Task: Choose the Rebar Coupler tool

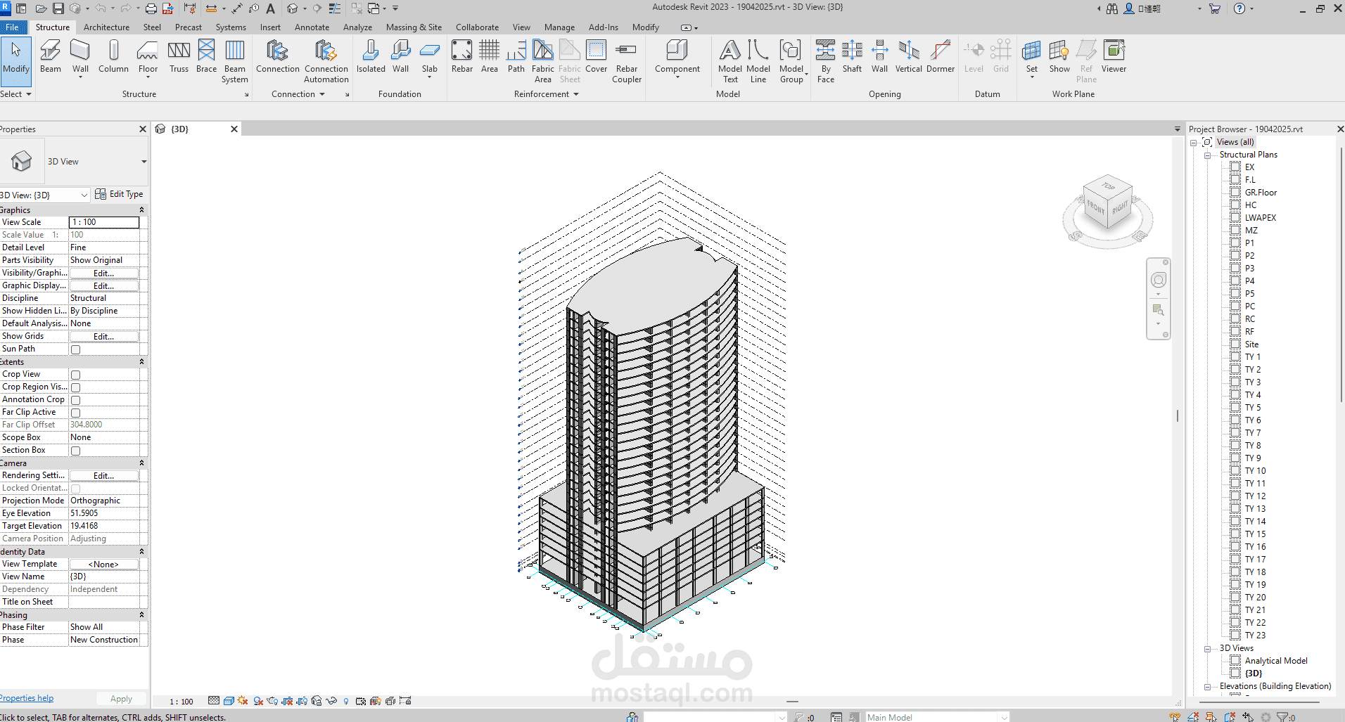Action: 627,61
